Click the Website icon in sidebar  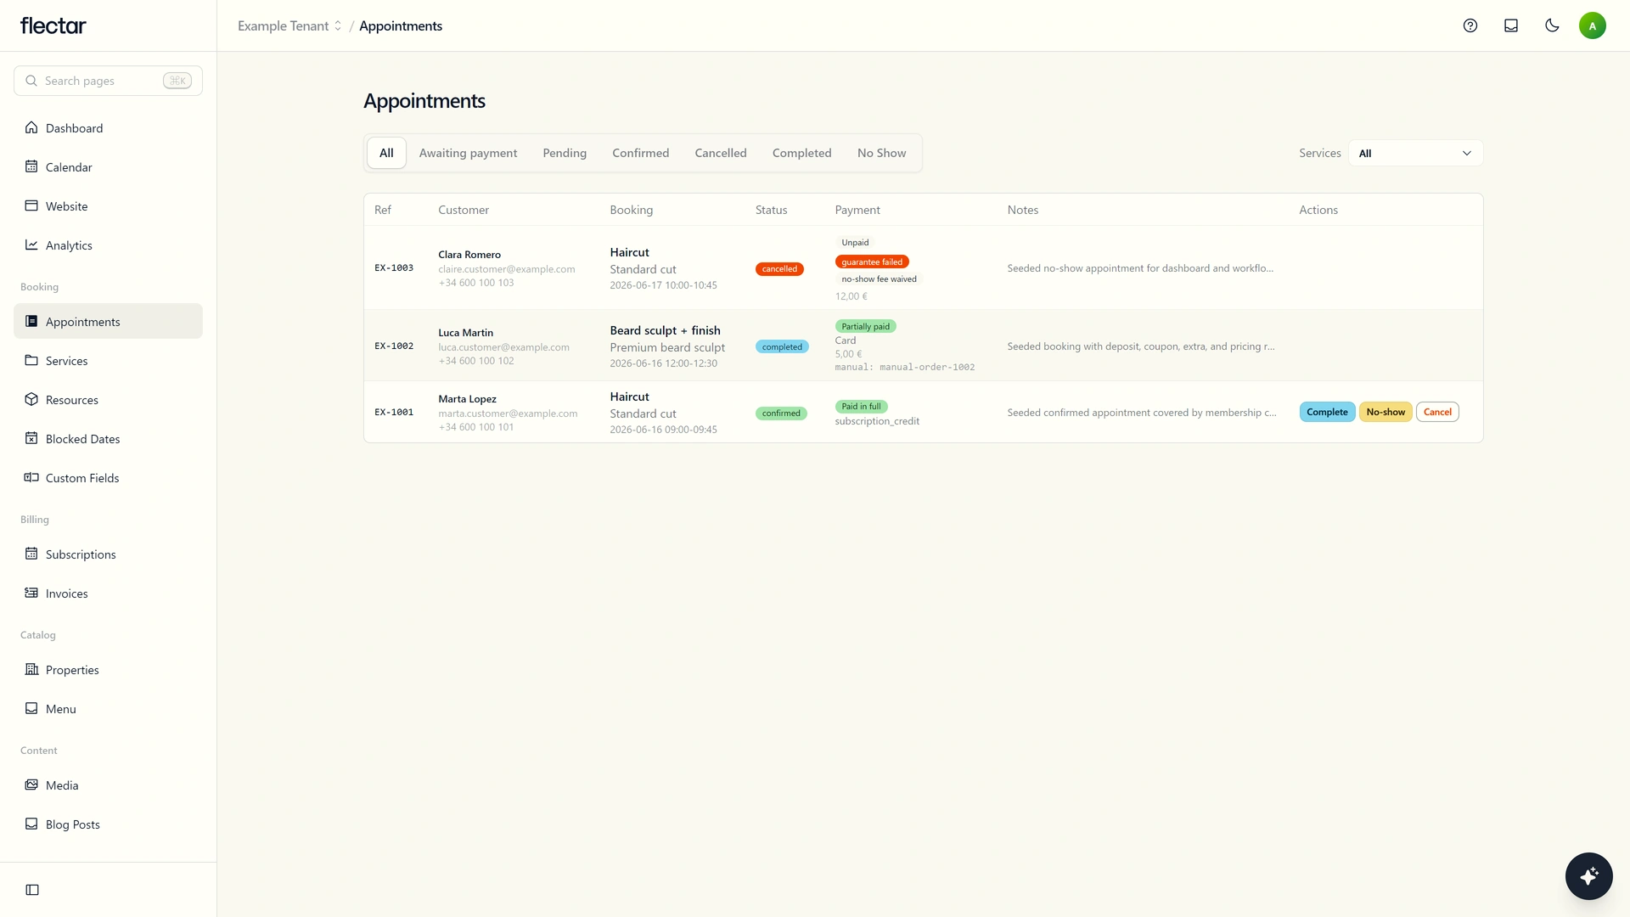(x=31, y=205)
